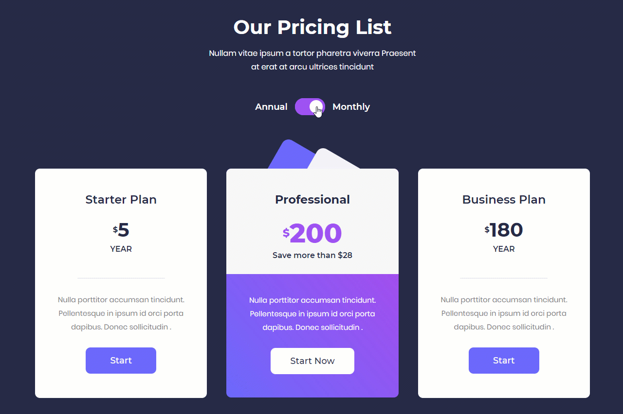Select the $180 Business price
Viewport: 623px width, 414px height.
[x=504, y=230]
